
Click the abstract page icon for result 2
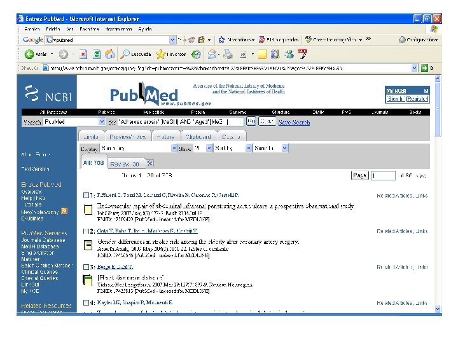[x=88, y=245]
